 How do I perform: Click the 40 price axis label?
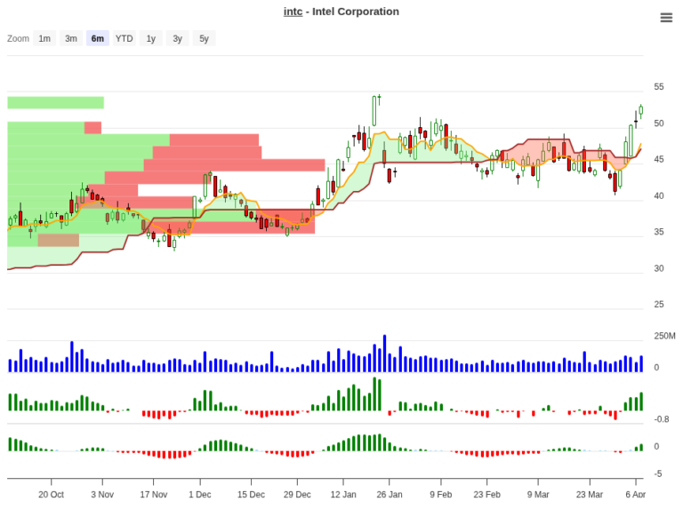click(659, 196)
